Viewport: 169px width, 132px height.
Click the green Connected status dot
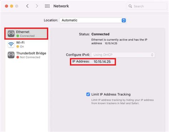18,36
